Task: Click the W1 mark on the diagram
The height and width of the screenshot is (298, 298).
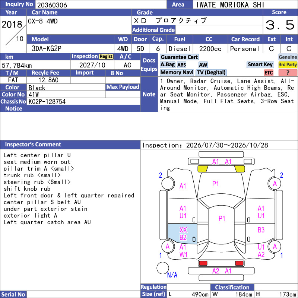Action: 183,254
